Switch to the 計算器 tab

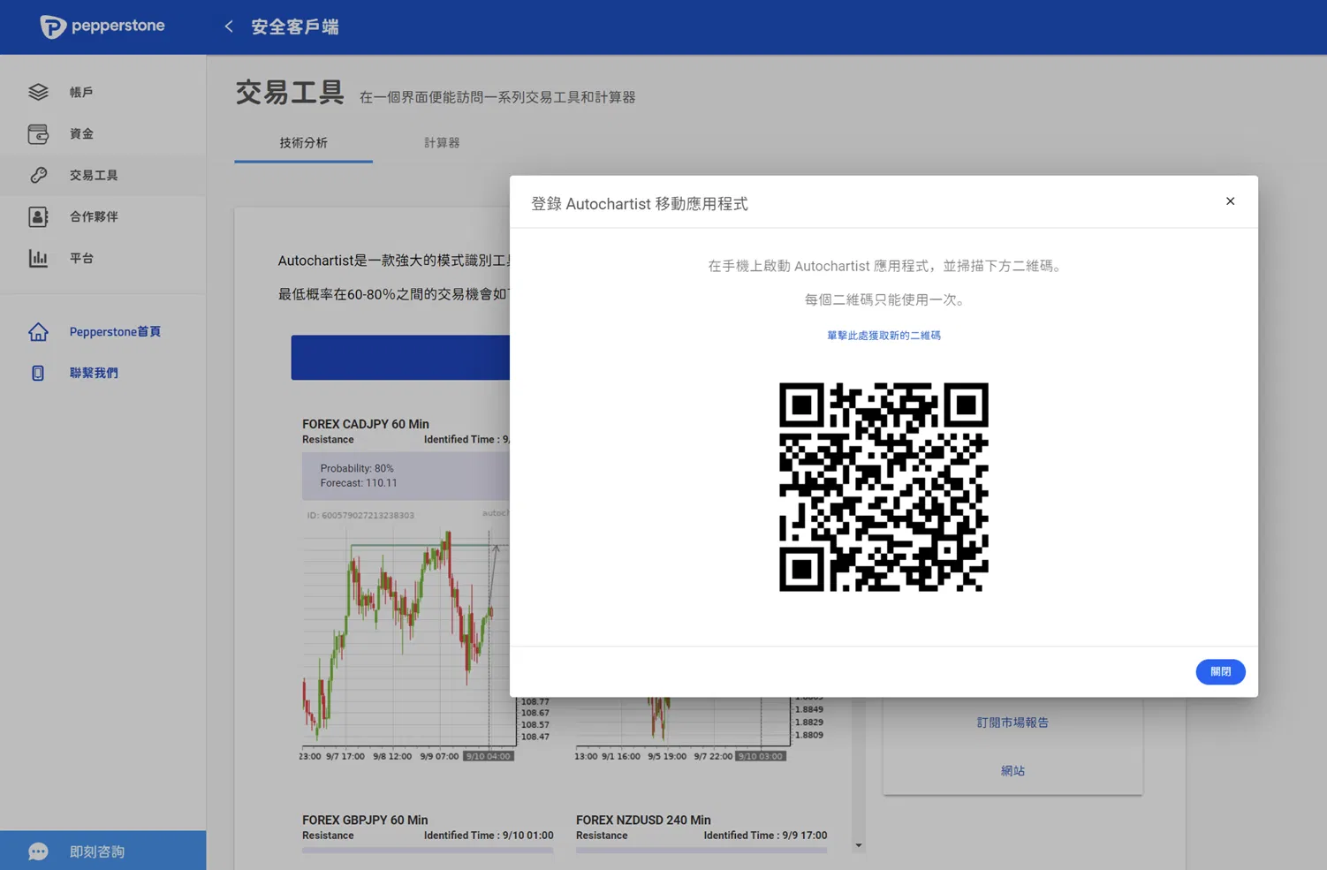442,142
